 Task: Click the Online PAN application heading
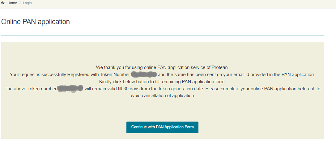36,22
